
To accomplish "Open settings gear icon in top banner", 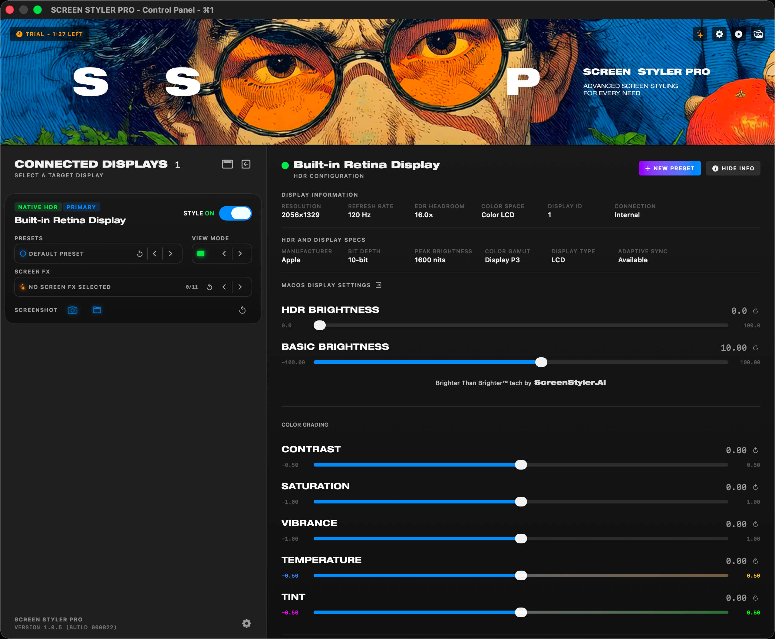I will (719, 34).
